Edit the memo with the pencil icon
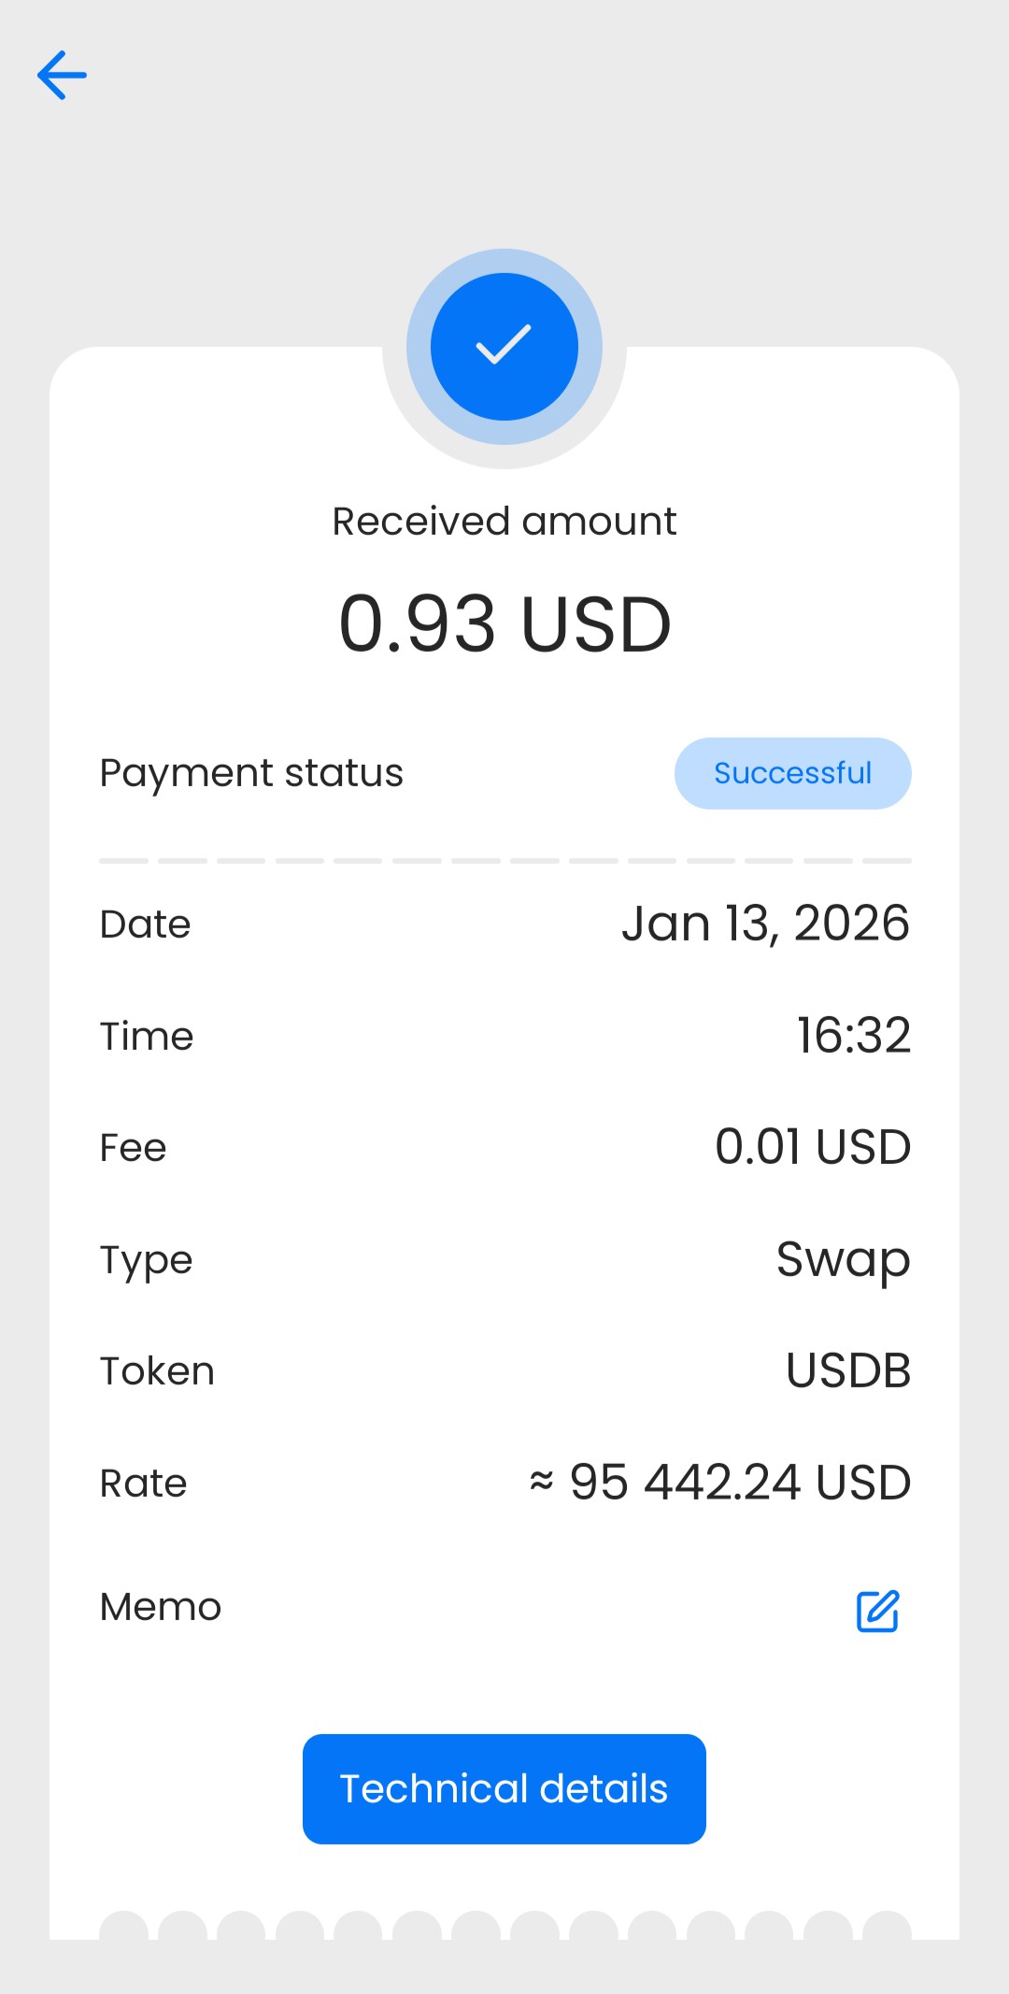This screenshot has height=1994, width=1009. 877,1611
